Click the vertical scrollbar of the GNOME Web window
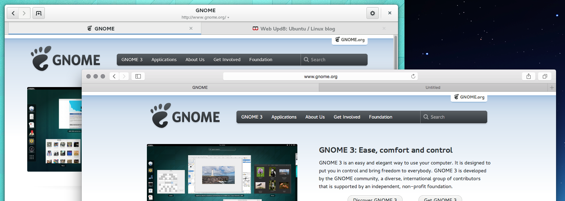Image resolution: width=565 pixels, height=201 pixels. 396,52
